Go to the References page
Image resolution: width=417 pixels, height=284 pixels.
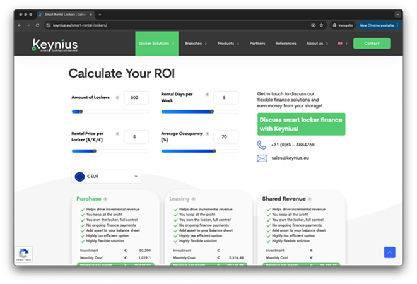[286, 44]
